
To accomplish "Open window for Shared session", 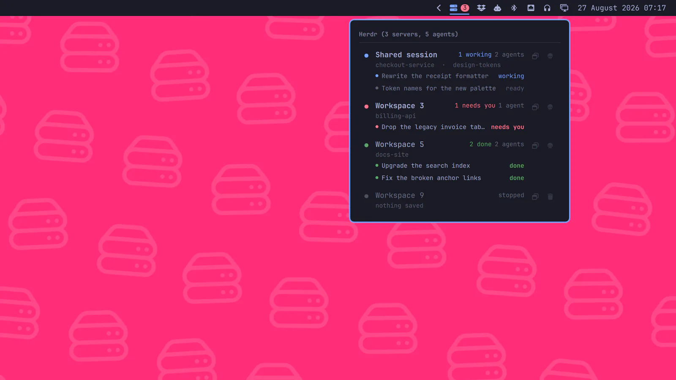I will coord(535,56).
